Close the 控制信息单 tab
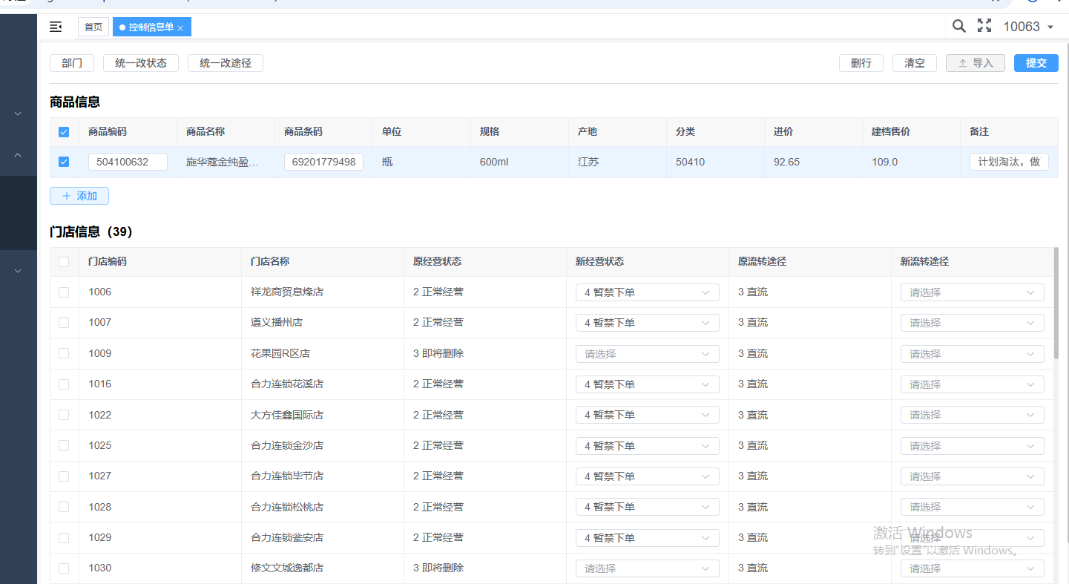 tap(180, 28)
